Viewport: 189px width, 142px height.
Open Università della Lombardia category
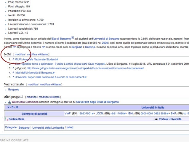tap(48, 128)
